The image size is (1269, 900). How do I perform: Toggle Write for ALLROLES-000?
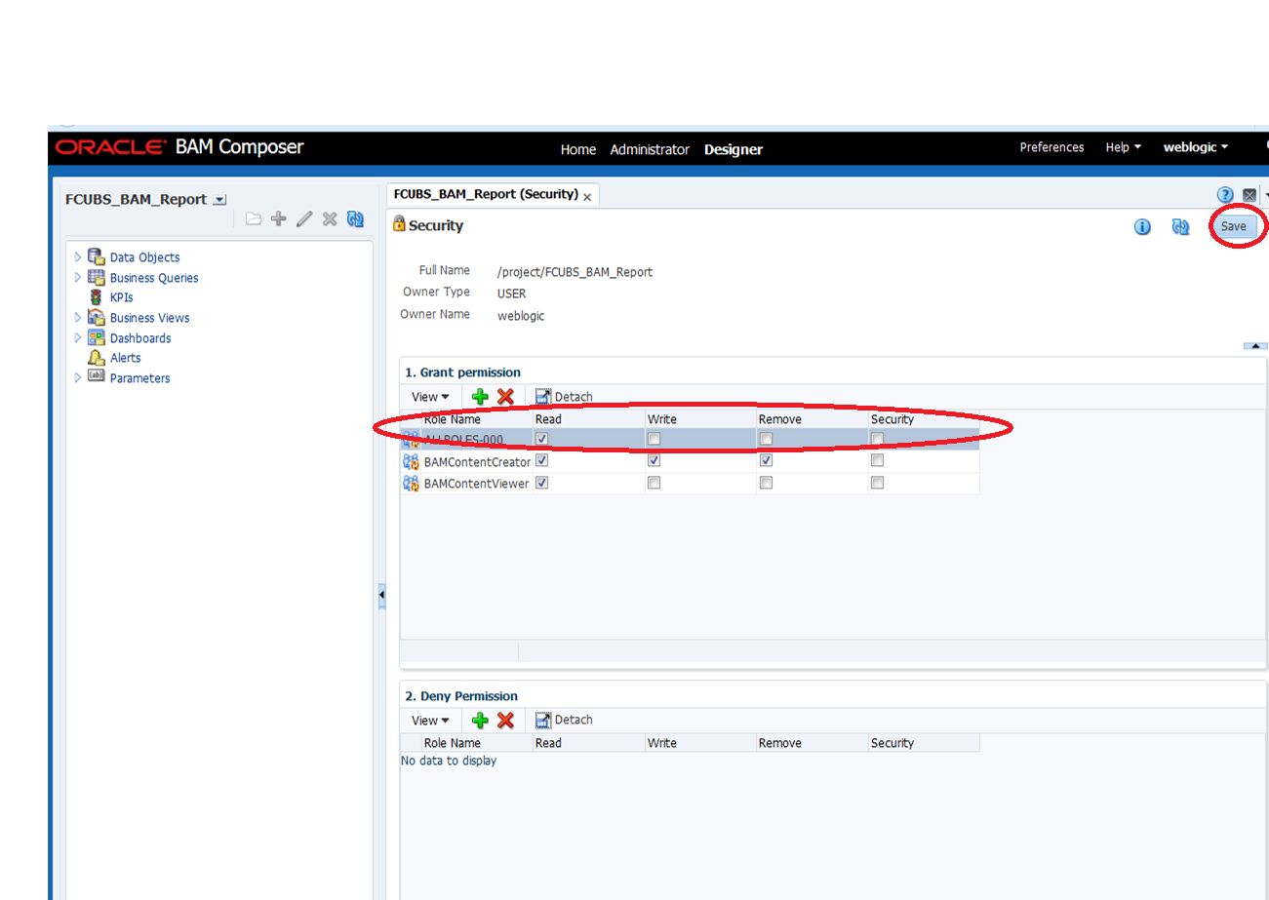[x=654, y=439]
